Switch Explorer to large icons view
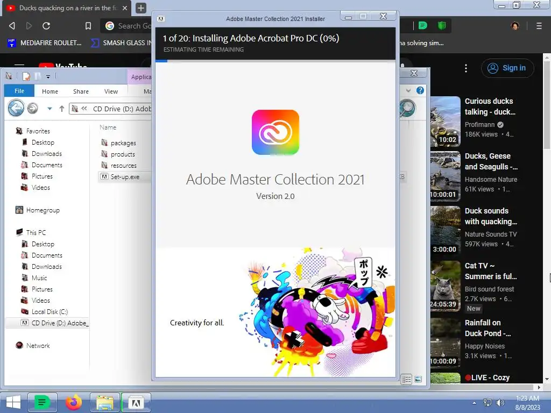The image size is (551, 413). coord(418,379)
